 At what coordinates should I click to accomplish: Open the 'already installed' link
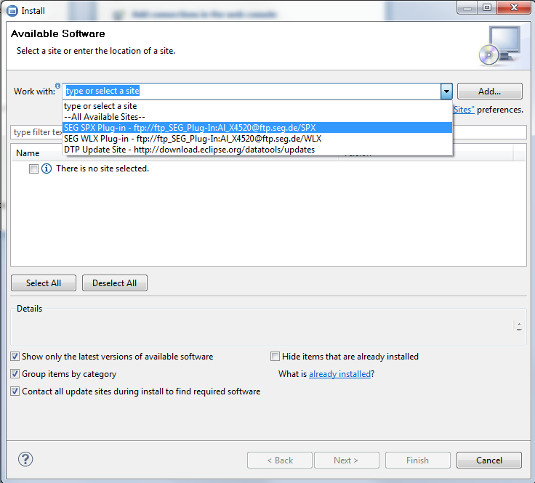click(x=339, y=374)
